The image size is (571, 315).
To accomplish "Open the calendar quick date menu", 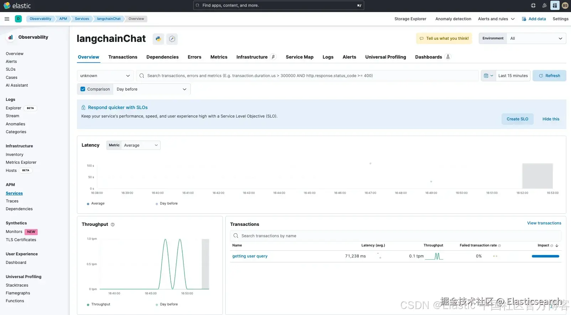I will [x=488, y=76].
